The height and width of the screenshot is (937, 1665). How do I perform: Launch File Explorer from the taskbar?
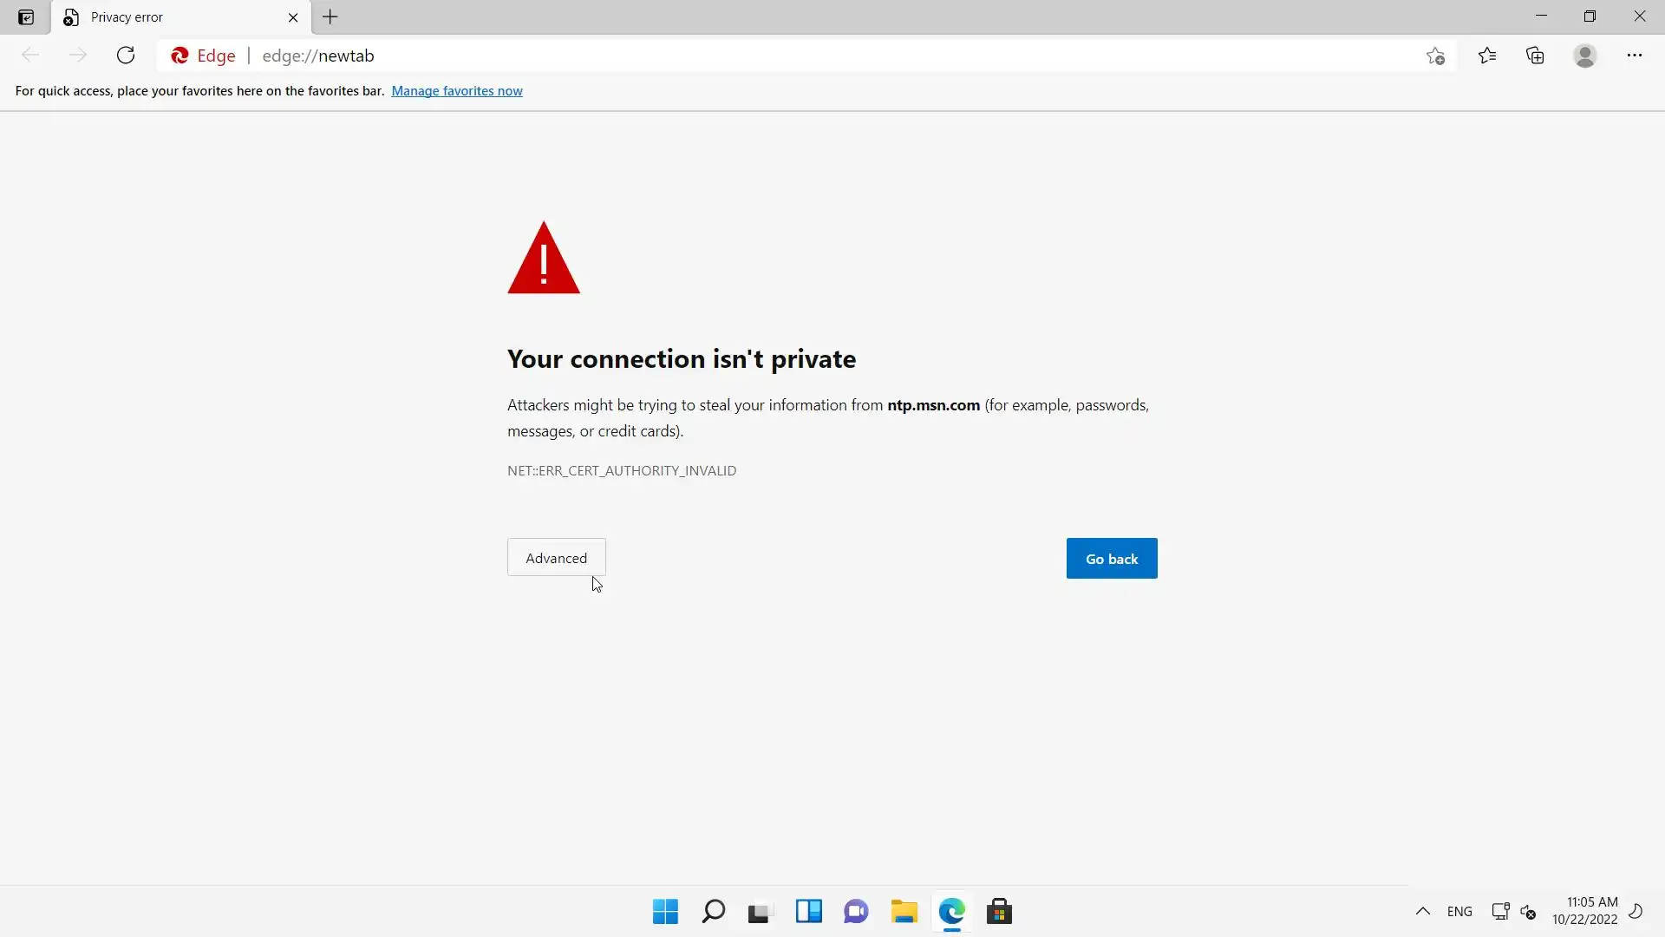[904, 912]
